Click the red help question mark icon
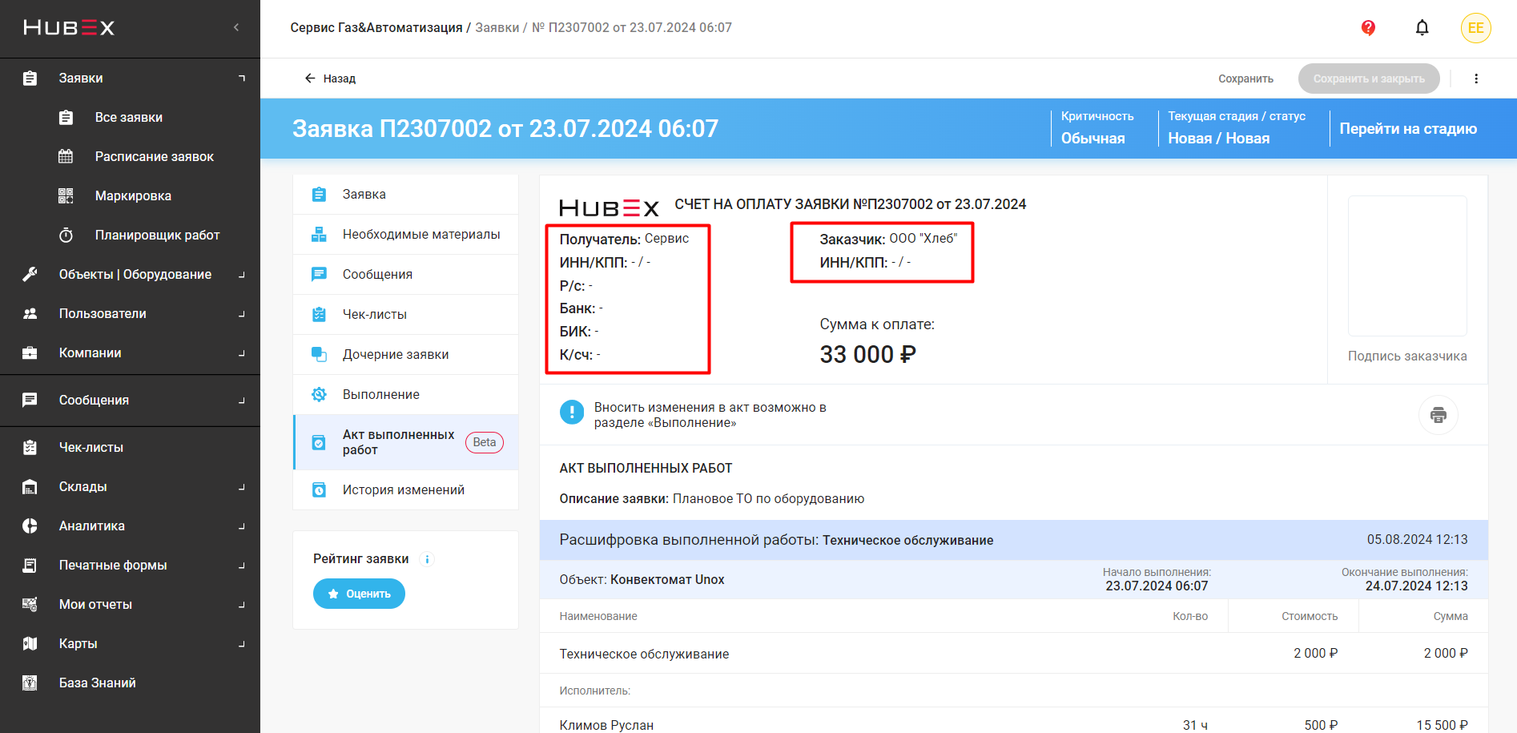 click(1368, 28)
